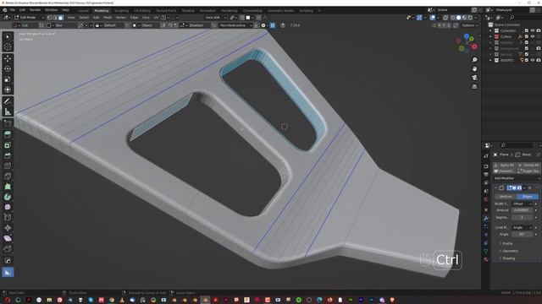
Task: Open the Modifiers wrench properties tab
Action: click(486, 218)
